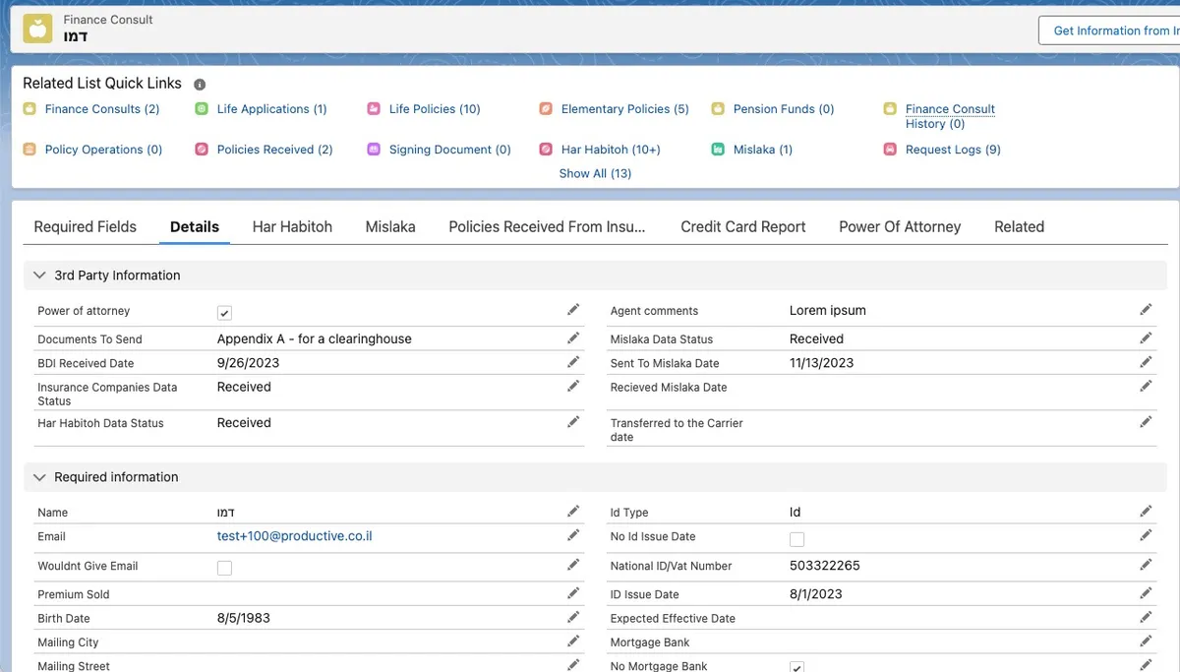Edit Birth Date with pencil icon

573,618
